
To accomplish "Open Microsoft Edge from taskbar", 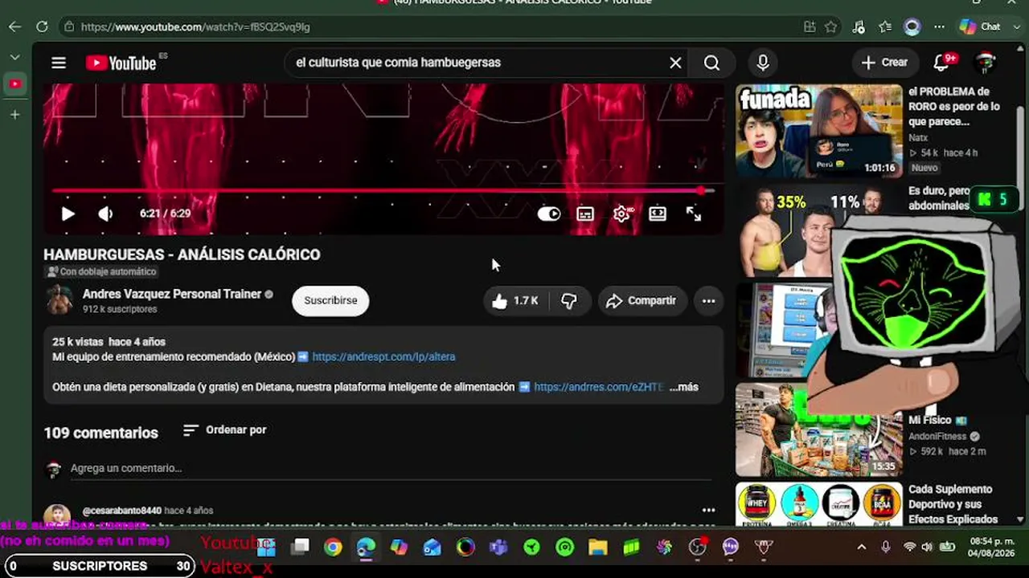I will pos(366,547).
